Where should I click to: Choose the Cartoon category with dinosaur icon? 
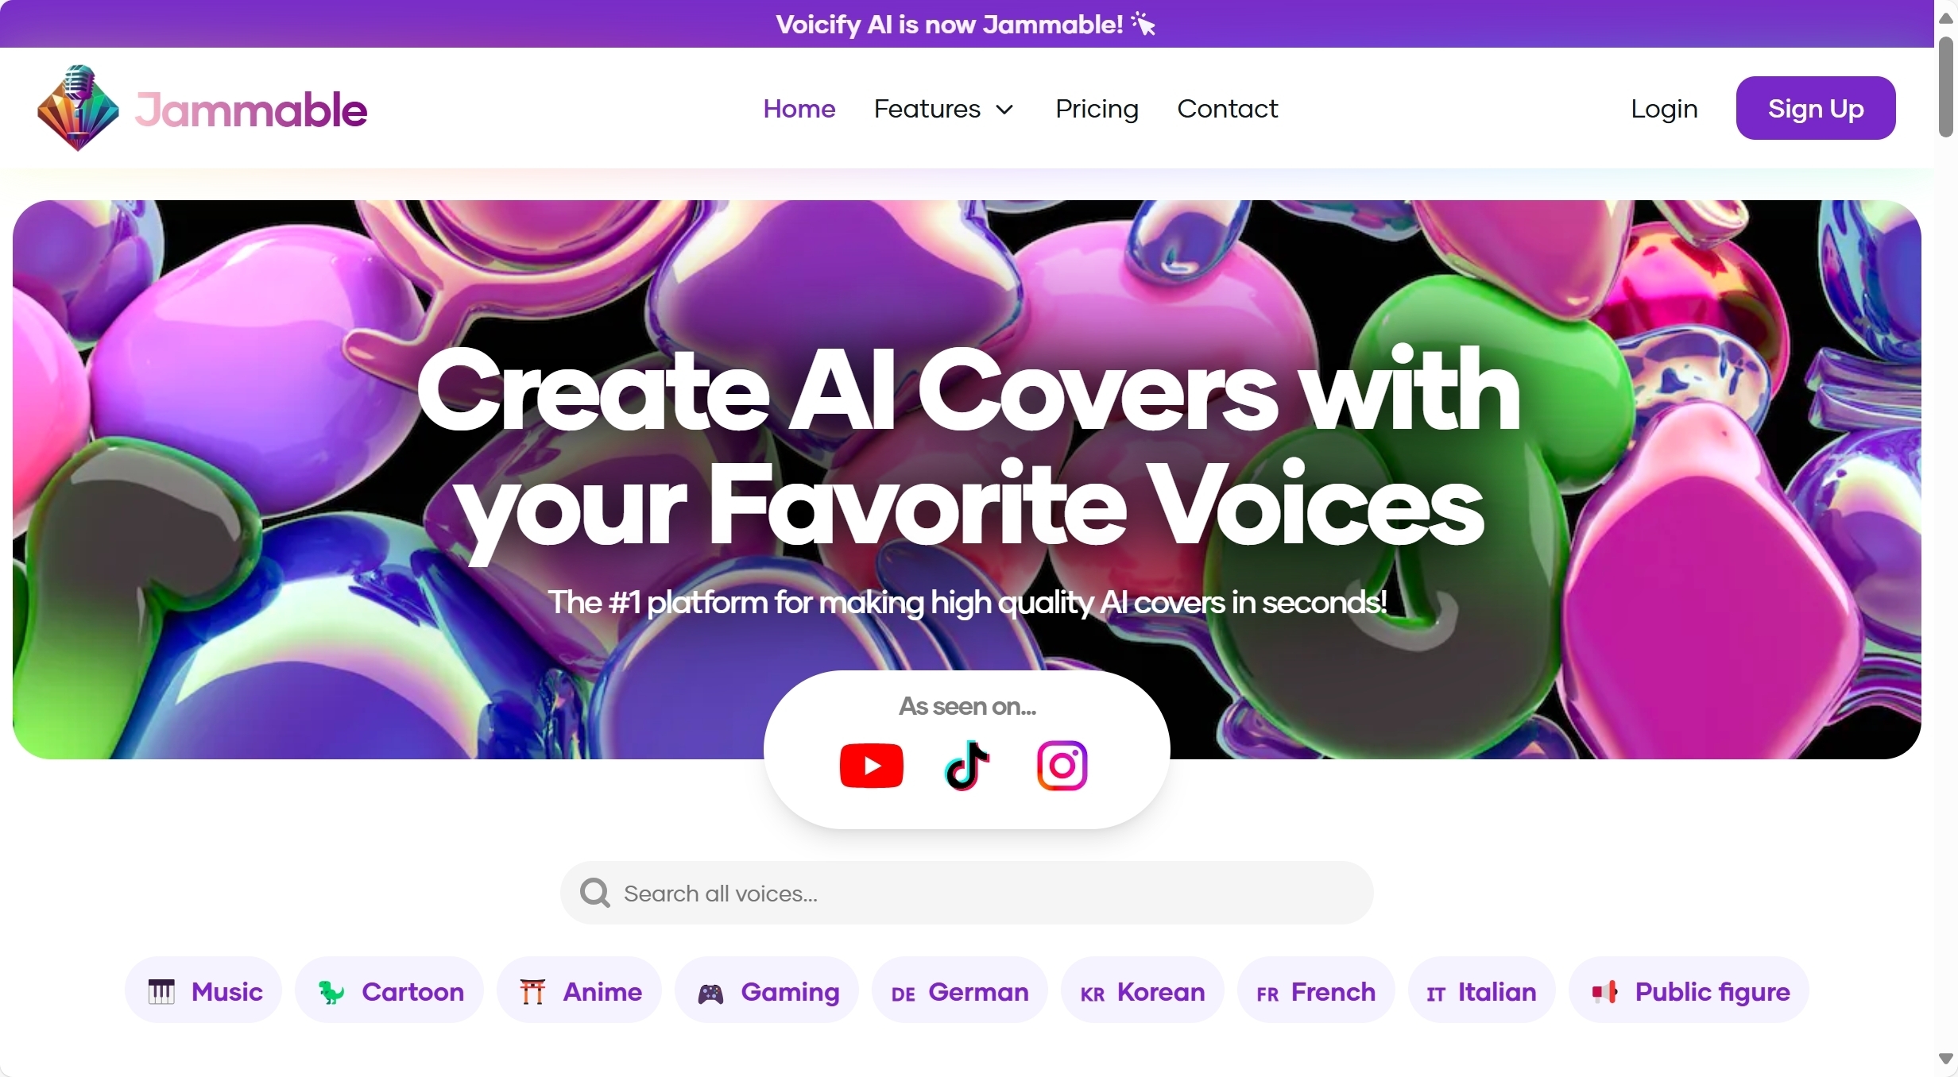(389, 991)
